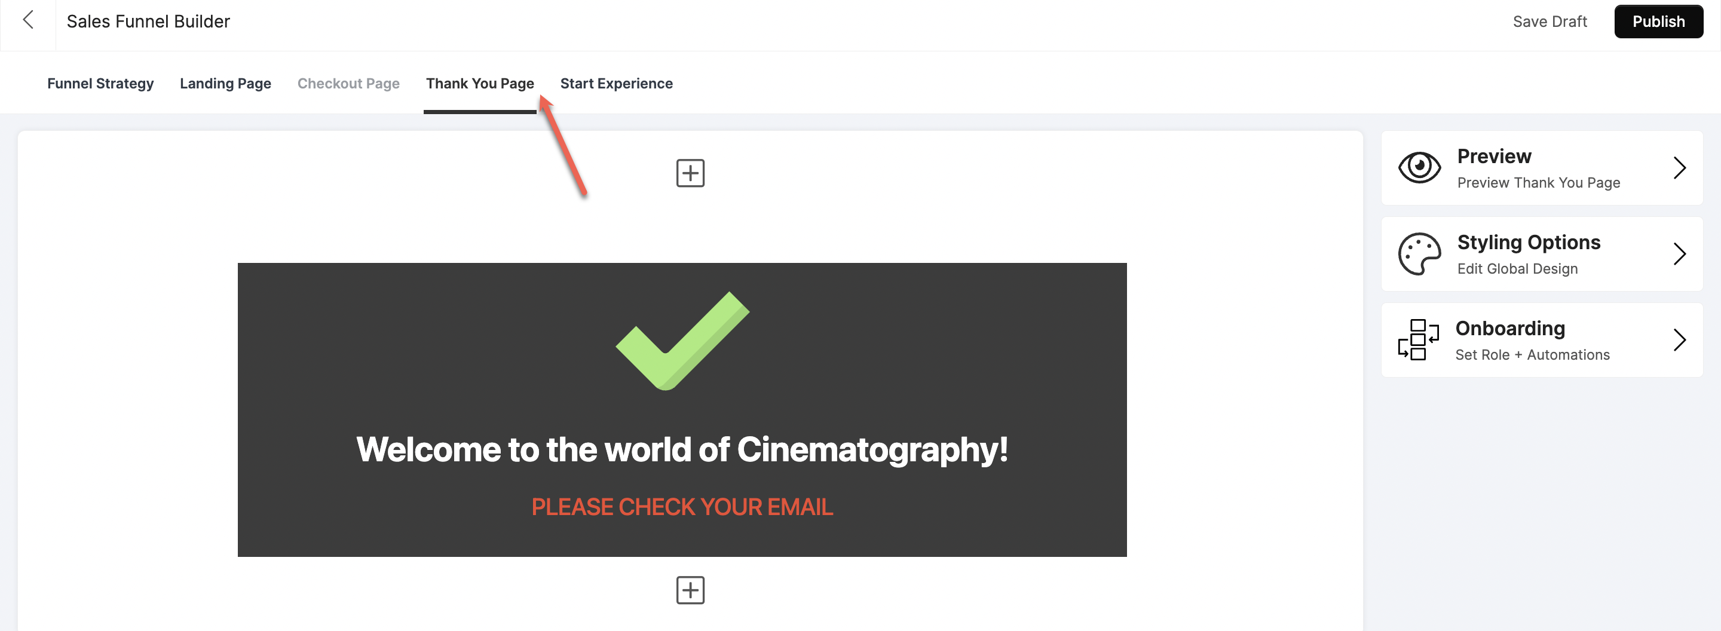Go to the Start Experience tab

616,84
